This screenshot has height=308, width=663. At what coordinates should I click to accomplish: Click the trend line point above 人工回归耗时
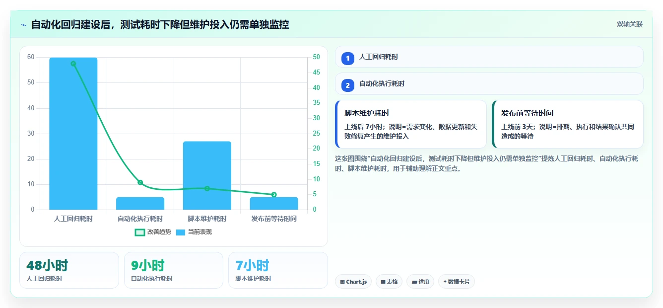[73, 64]
